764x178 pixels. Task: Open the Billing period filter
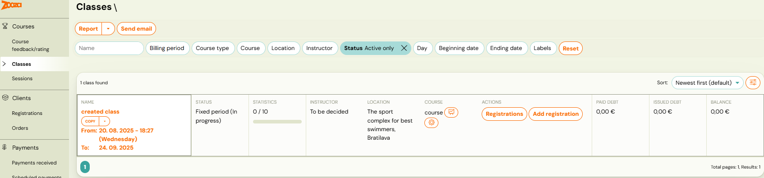[167, 48]
